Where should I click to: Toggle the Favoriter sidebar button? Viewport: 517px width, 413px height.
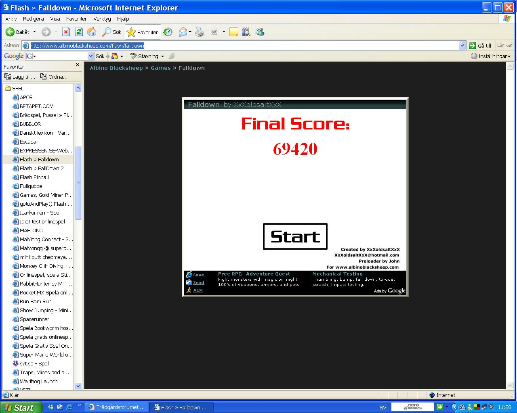point(143,32)
